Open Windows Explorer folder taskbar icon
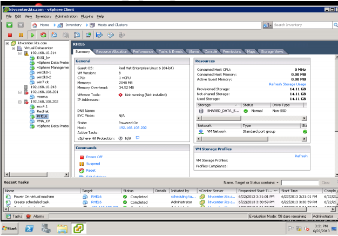Image resolution: width=338 pixels, height=236 pixels. (x=62, y=228)
